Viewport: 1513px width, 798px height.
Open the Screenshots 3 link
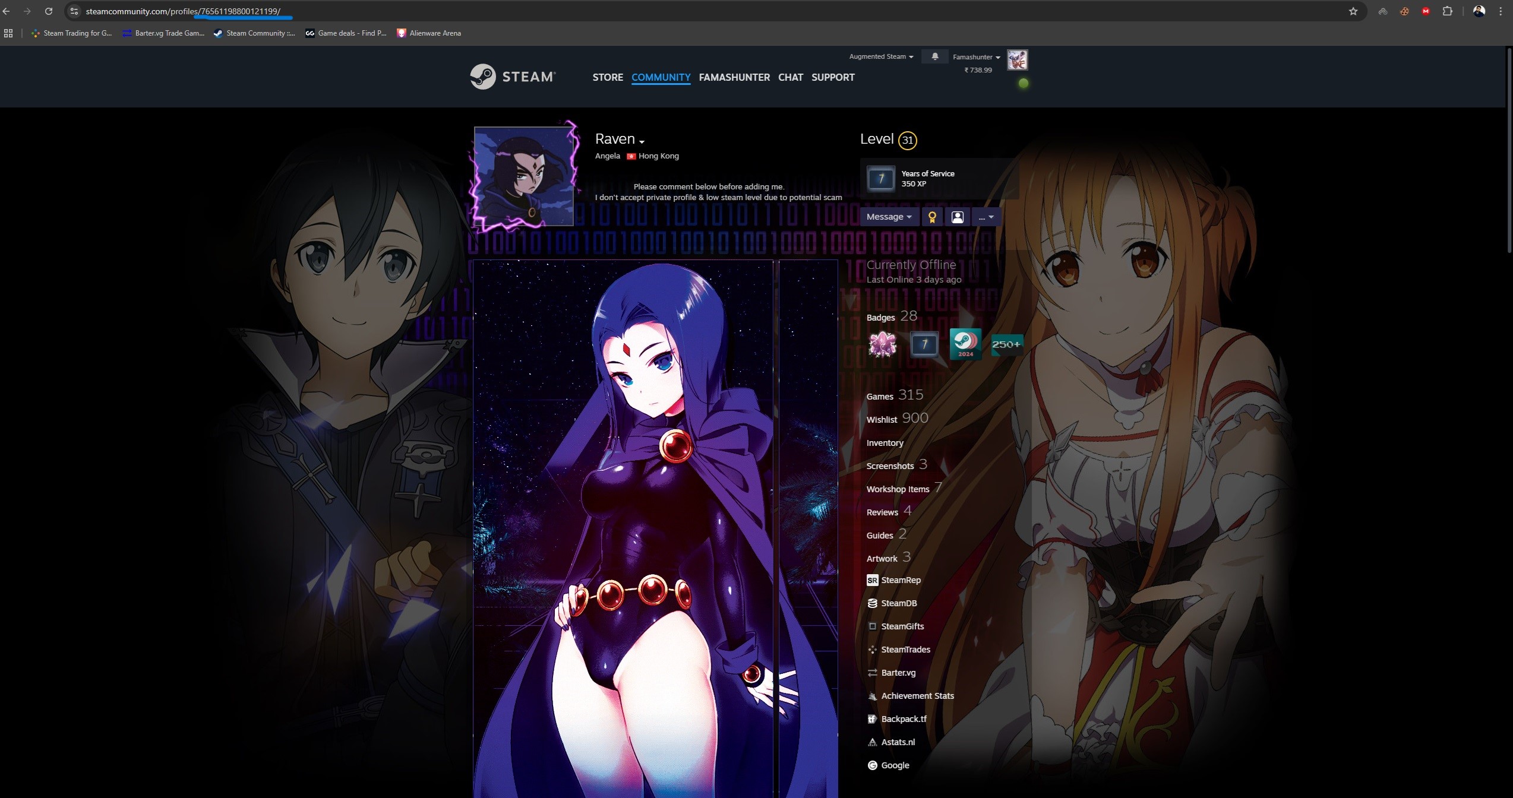tap(896, 465)
